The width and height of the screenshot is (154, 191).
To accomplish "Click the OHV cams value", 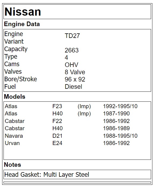I will pyautogui.click(x=71, y=65).
